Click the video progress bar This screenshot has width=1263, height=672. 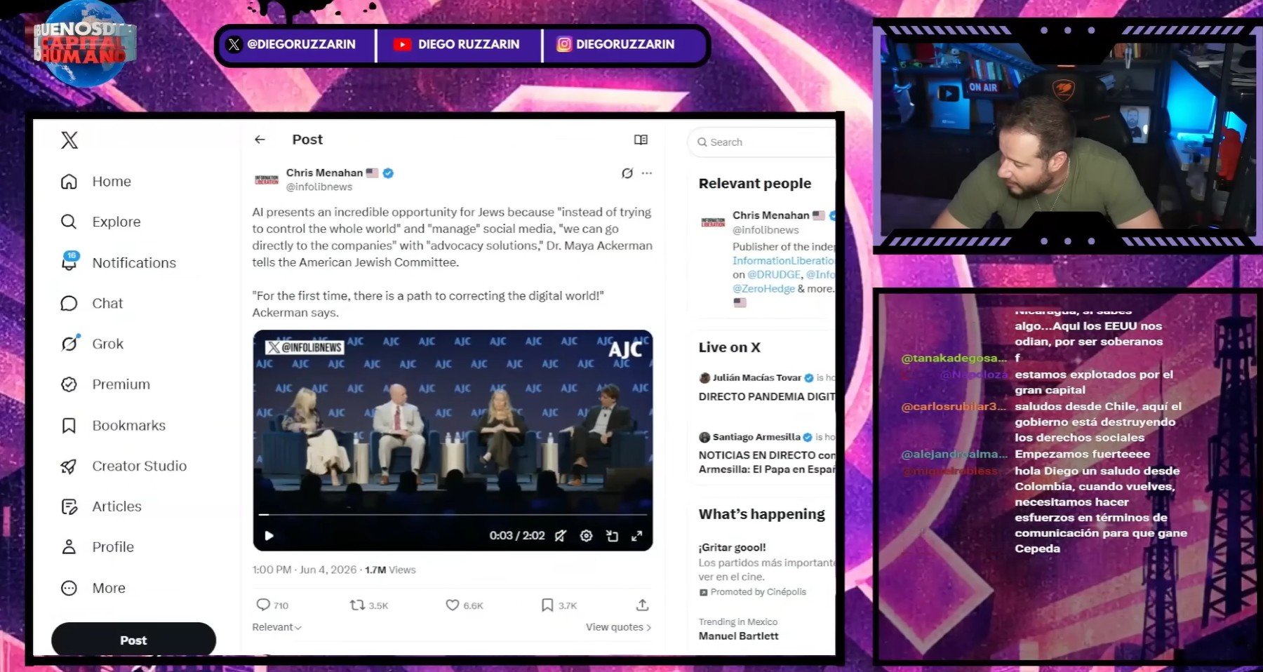tap(453, 515)
